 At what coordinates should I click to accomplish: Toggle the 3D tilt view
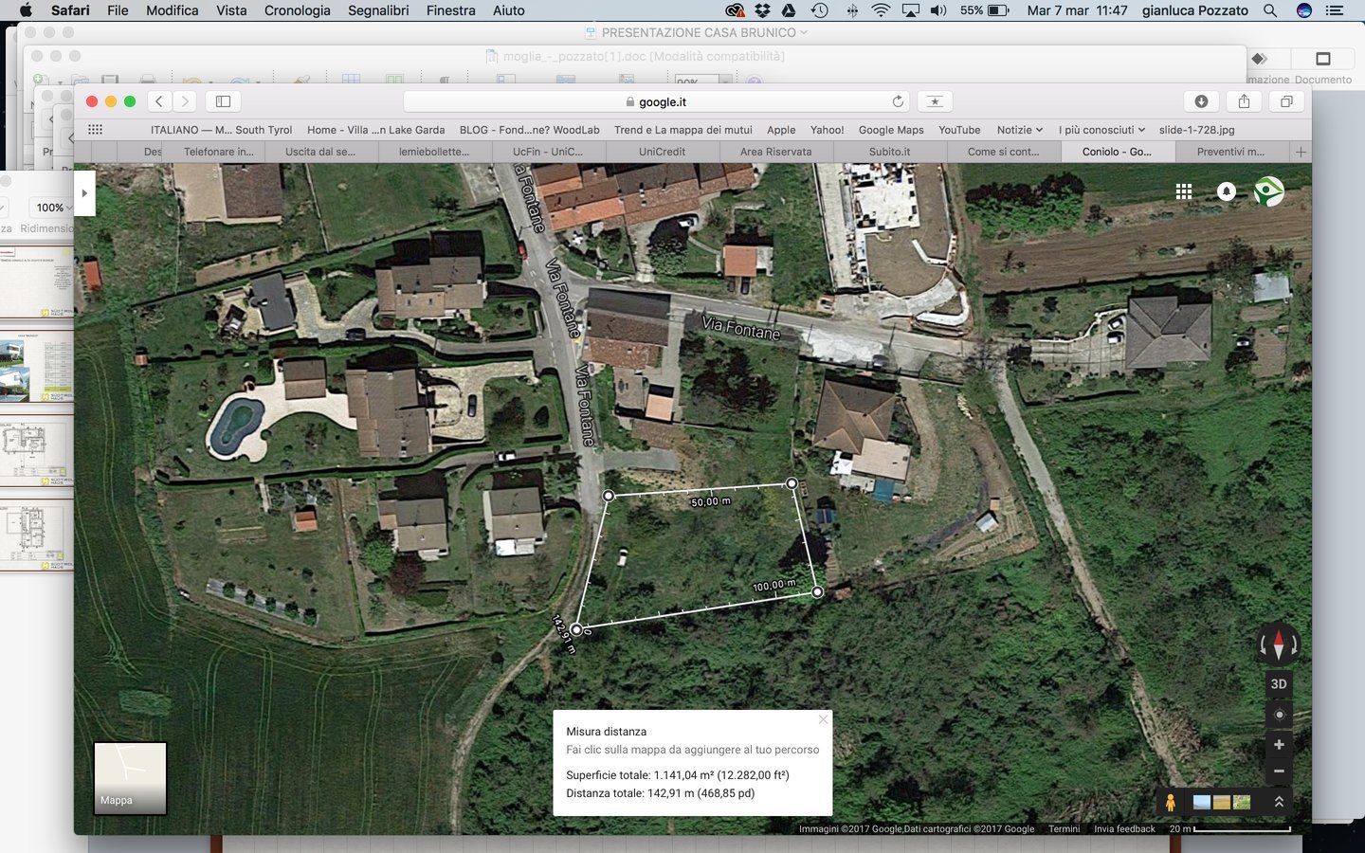click(x=1279, y=684)
